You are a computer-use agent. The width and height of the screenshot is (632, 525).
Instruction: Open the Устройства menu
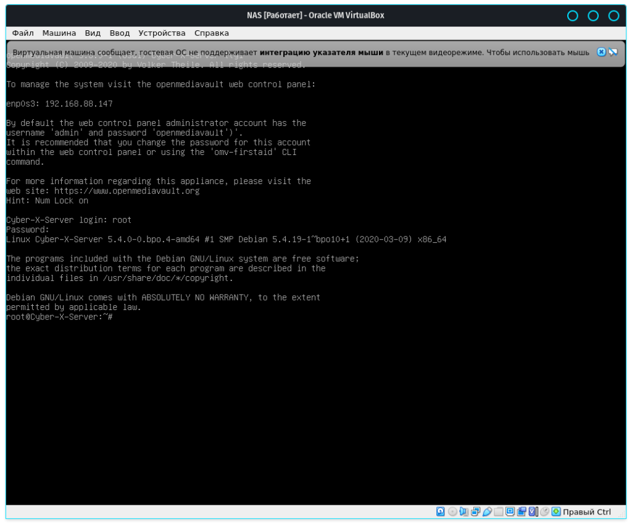(x=162, y=33)
